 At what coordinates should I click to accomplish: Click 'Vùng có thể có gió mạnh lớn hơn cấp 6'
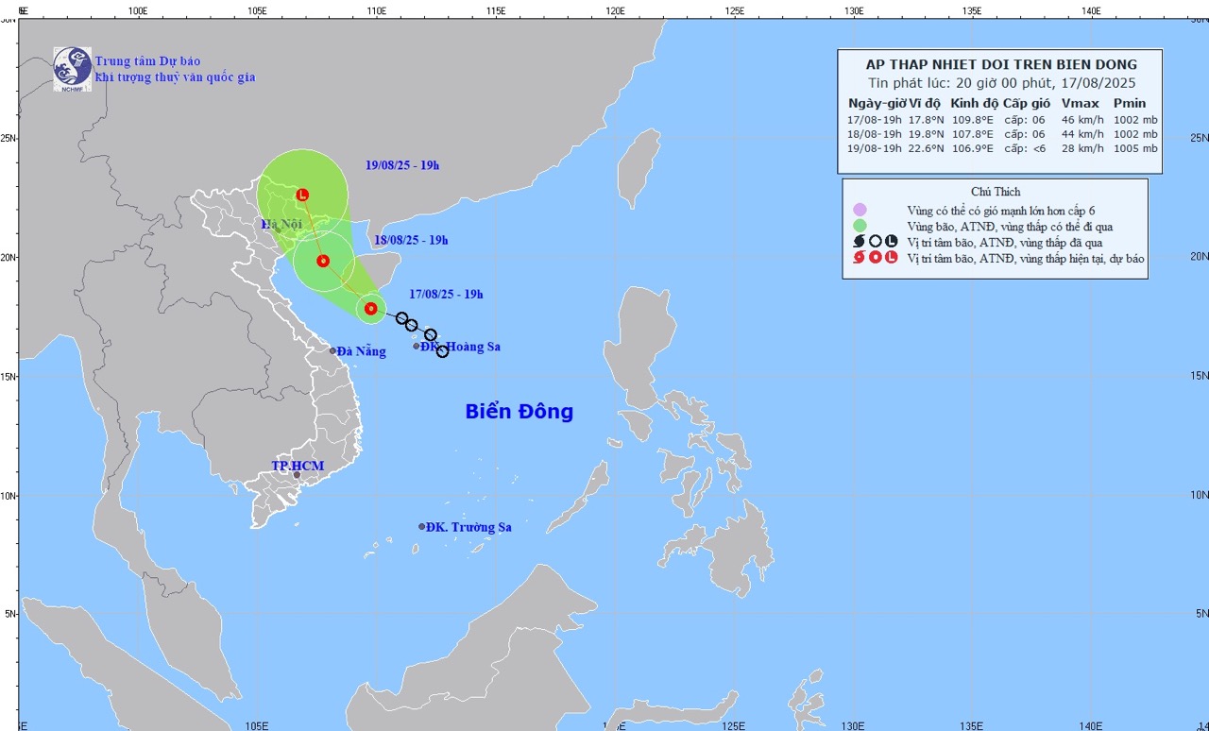point(1003,211)
